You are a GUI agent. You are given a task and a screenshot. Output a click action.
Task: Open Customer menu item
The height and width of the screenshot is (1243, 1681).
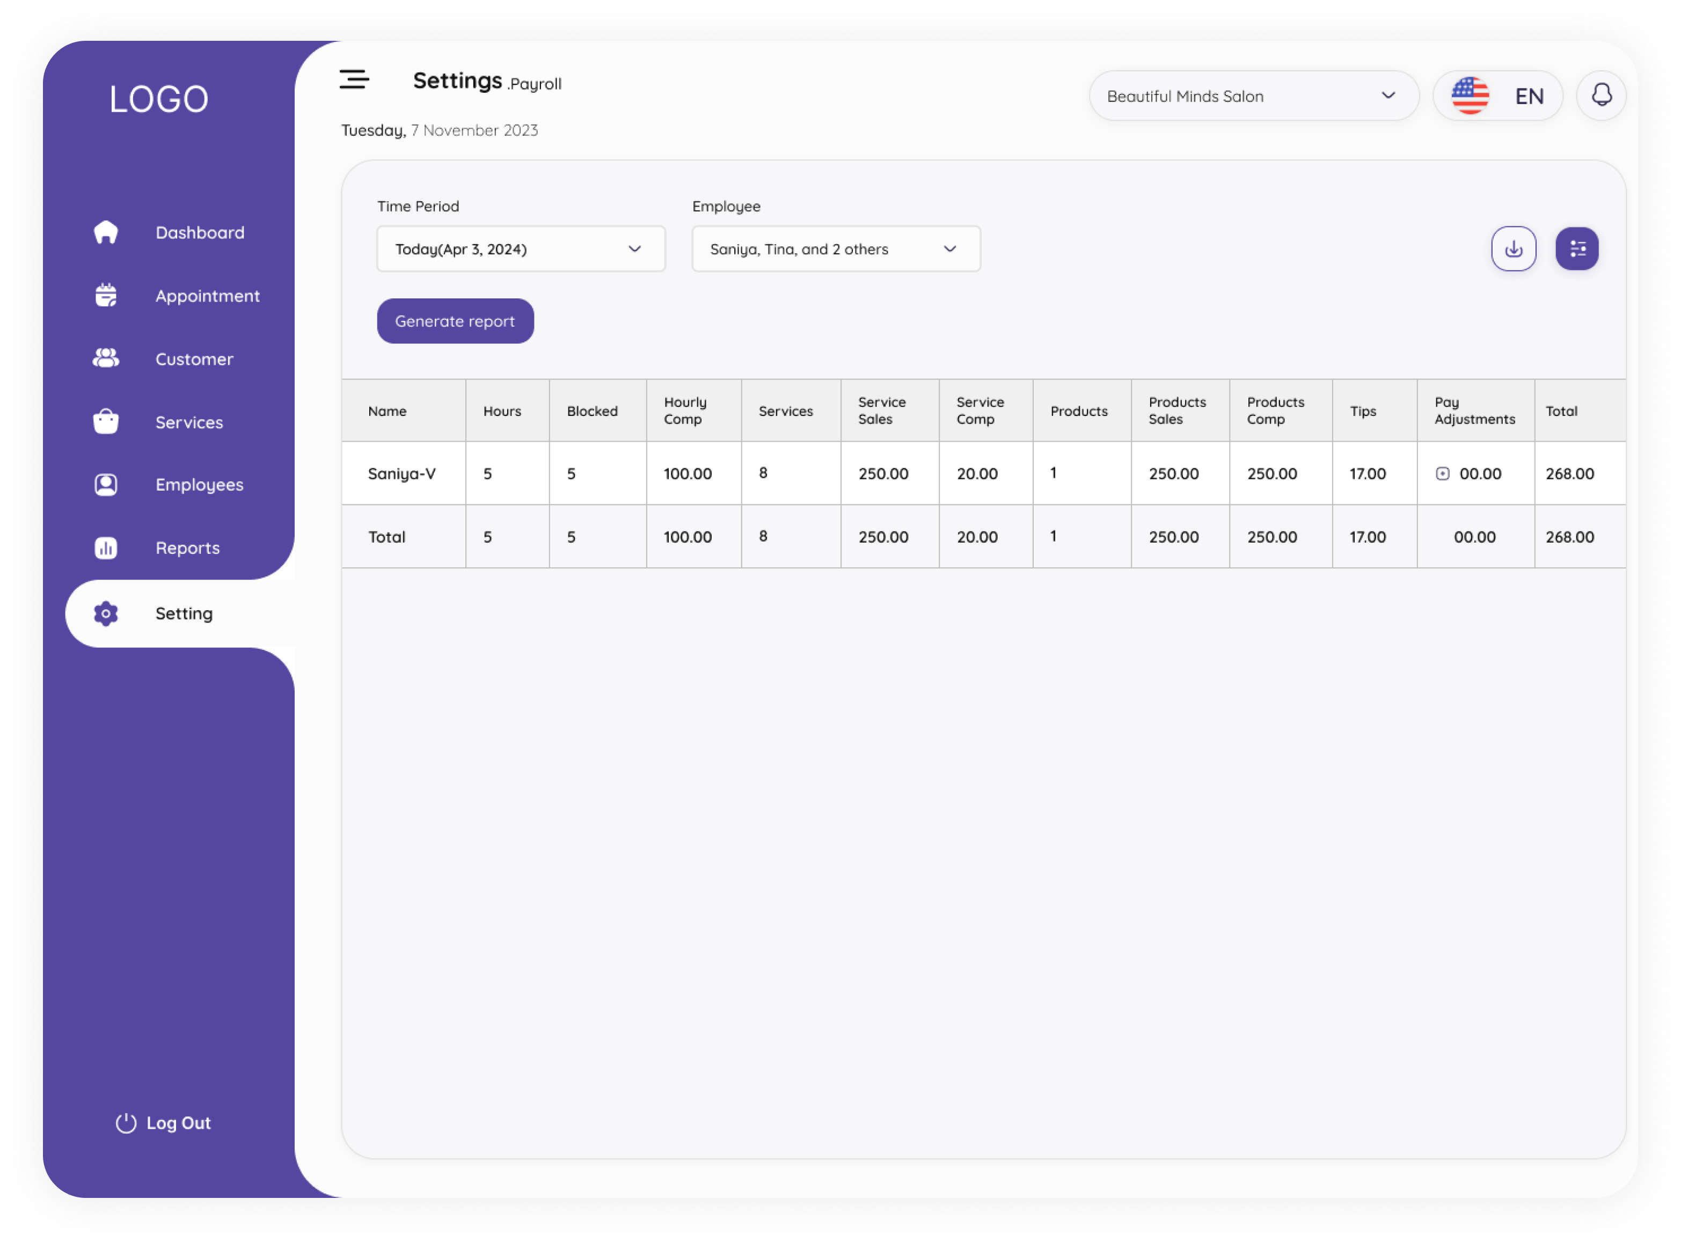pos(194,359)
